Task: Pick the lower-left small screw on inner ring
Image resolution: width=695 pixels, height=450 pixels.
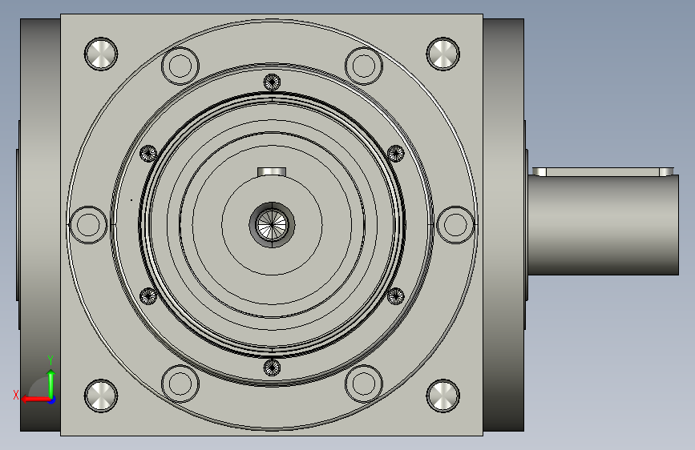Action: click(x=148, y=296)
